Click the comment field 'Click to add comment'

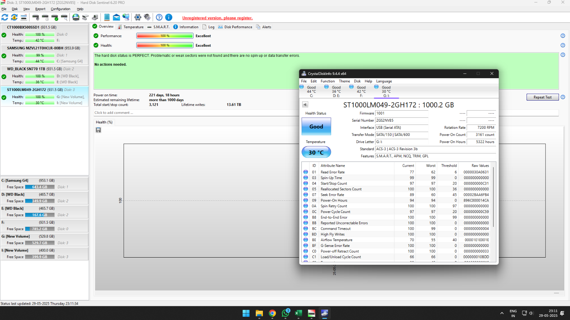[326, 113]
